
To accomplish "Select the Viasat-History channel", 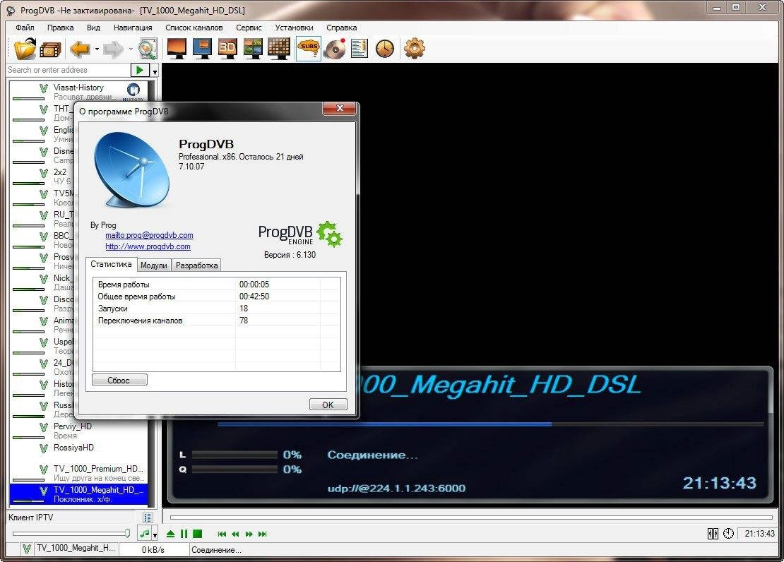I will pyautogui.click(x=80, y=92).
